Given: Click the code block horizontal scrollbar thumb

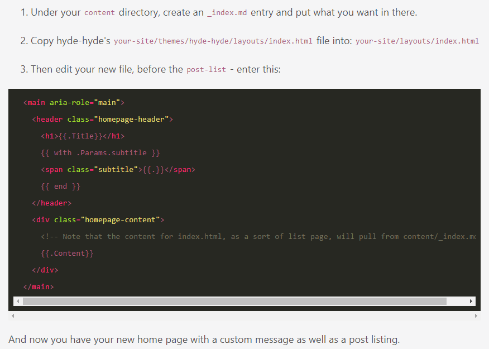Looking at the screenshot, I should pos(234,302).
